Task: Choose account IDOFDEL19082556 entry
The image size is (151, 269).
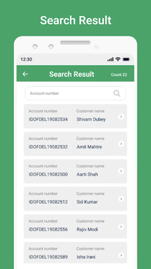Action: (75, 226)
